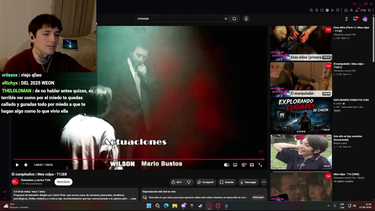Open more actions three-dot menu
This screenshot has height=211, width=375.
(x=264, y=182)
